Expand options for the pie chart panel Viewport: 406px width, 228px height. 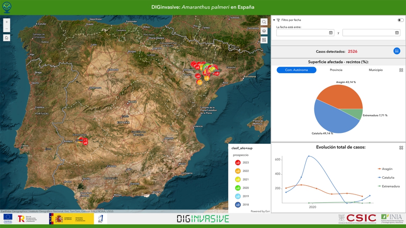pos(401,70)
